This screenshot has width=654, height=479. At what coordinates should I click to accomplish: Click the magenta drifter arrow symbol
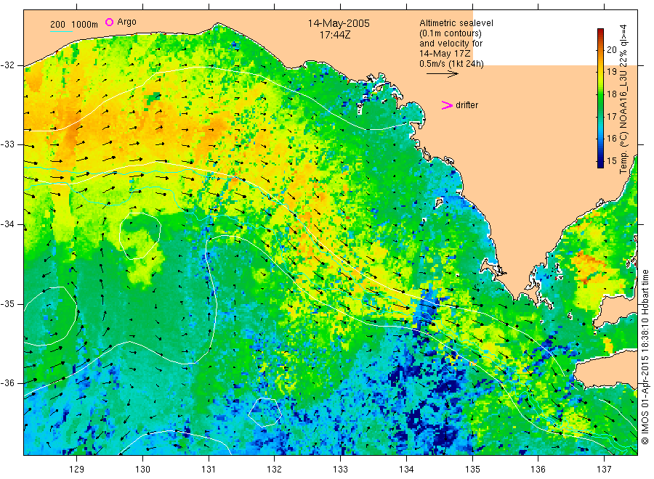tap(447, 105)
